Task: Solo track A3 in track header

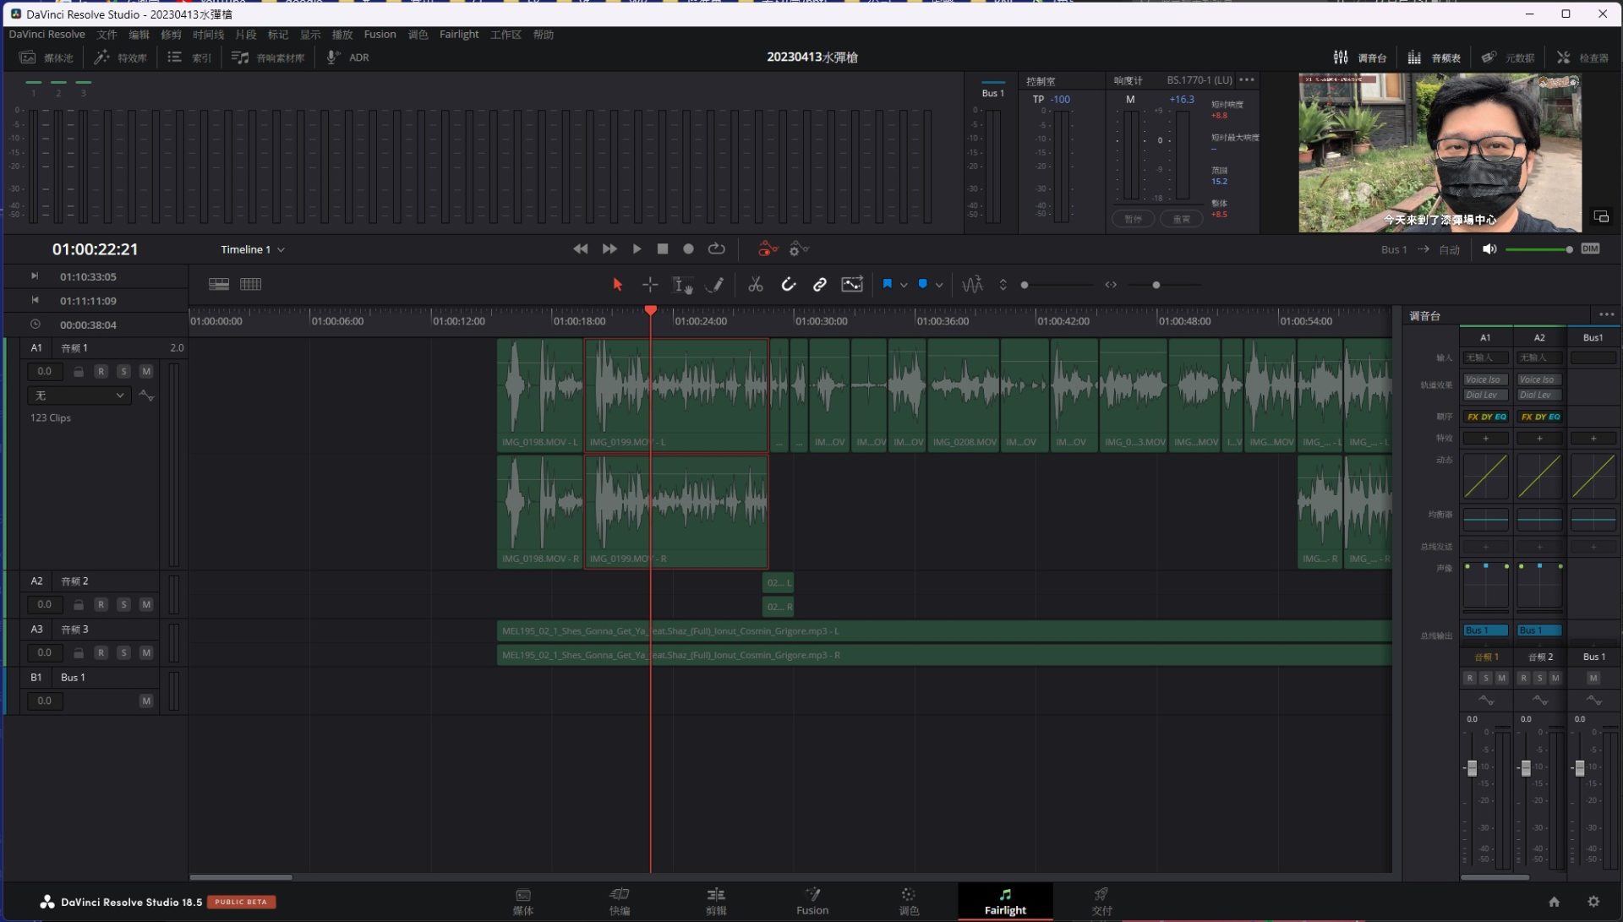Action: tap(123, 652)
